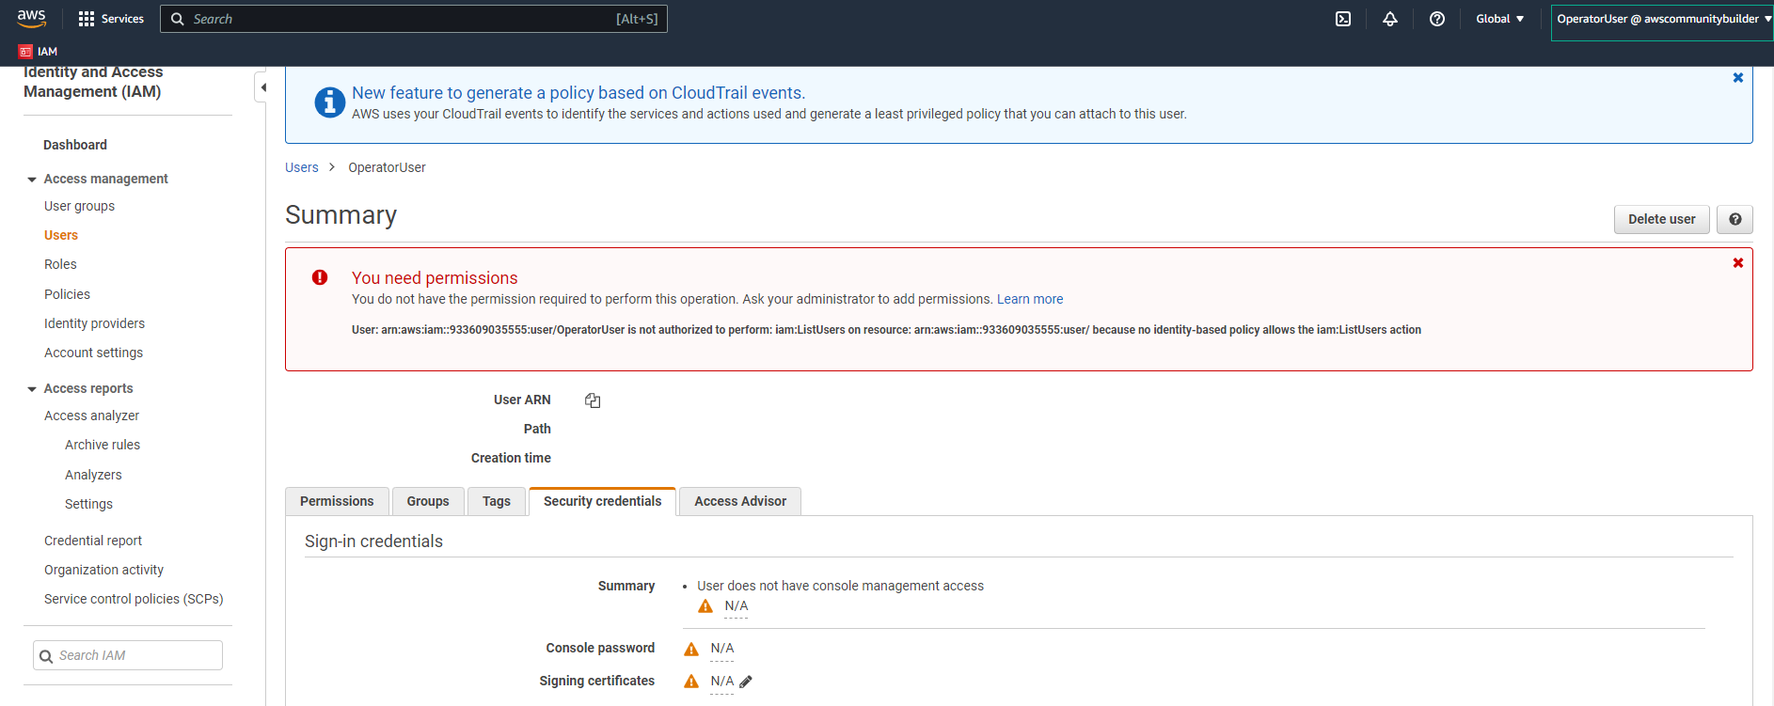Screen dimensions: 1774x706
Task: Open the CloudTrail policy feature link
Action: 578,93
